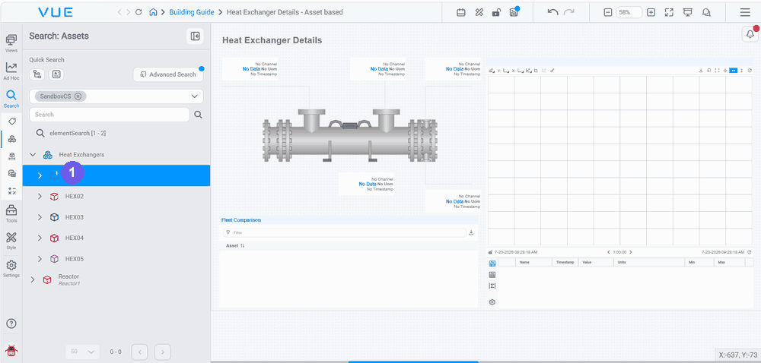
Task: Open trend table settings gear
Action: click(492, 302)
